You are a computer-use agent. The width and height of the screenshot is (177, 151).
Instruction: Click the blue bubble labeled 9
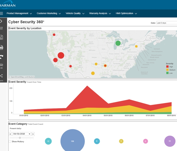click(97, 141)
